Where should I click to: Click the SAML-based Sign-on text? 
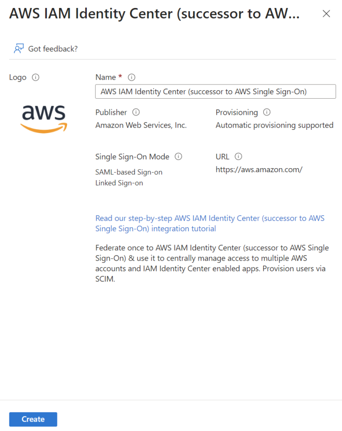[129, 172]
